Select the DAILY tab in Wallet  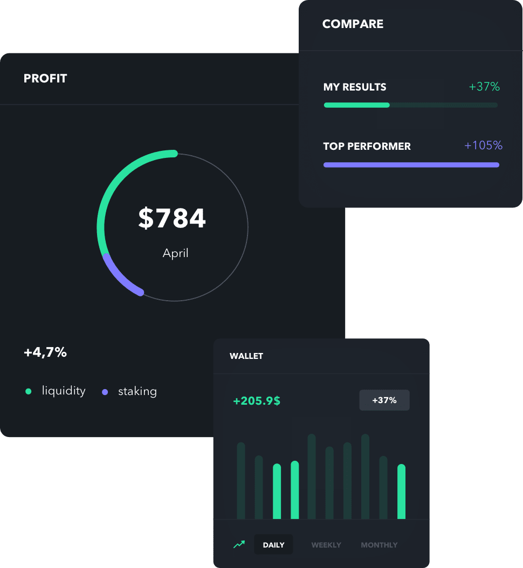coord(273,545)
